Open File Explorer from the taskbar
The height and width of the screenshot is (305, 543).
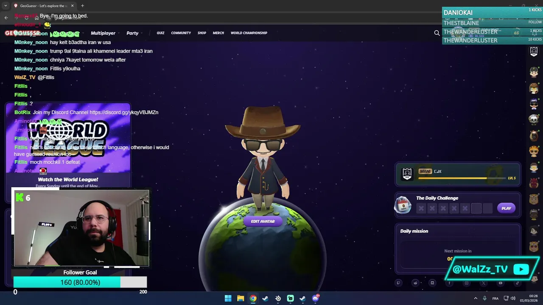click(241, 298)
